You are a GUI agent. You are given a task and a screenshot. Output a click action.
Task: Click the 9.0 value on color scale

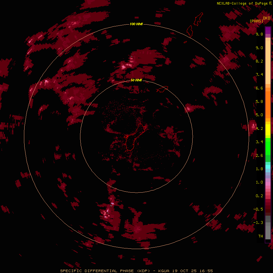click(259, 48)
